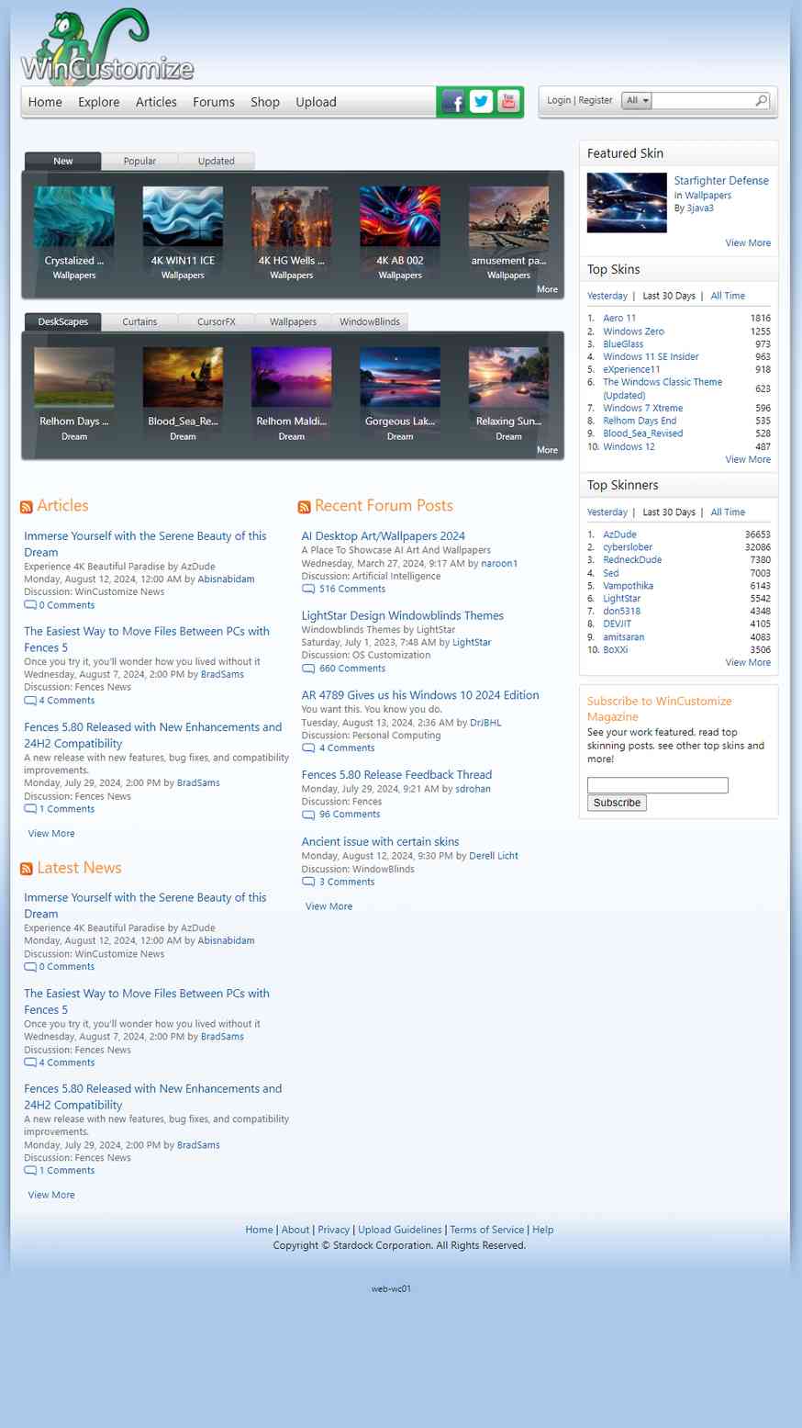The width and height of the screenshot is (802, 1428).
Task: Switch to the CursorFX tab
Action: [x=217, y=321]
